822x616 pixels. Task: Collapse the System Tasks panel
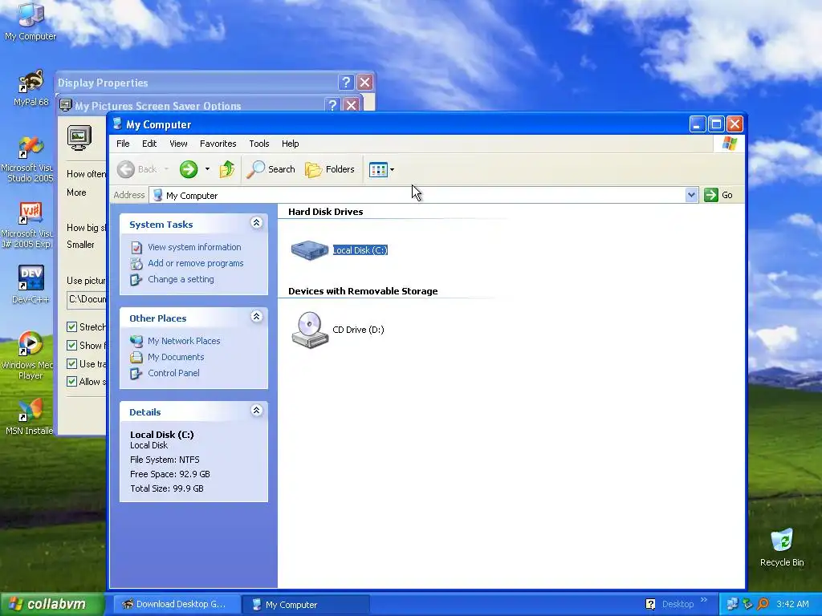[x=256, y=223]
